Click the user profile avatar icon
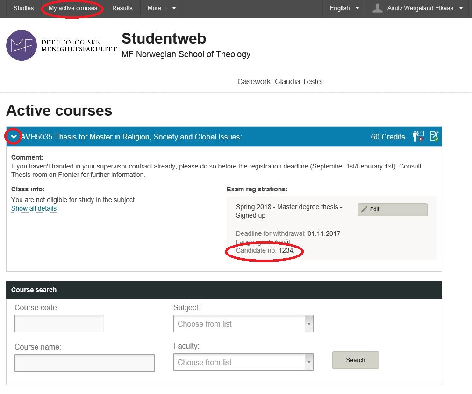Viewport: 472px width, 394px height. 378,8
